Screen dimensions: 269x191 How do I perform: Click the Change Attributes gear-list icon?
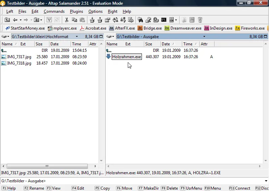[131, 20]
